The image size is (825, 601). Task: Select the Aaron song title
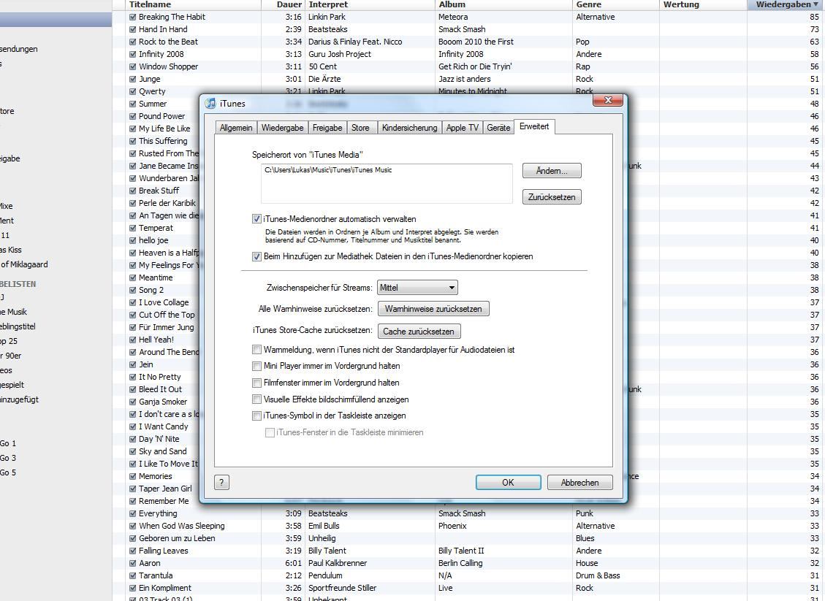click(149, 562)
